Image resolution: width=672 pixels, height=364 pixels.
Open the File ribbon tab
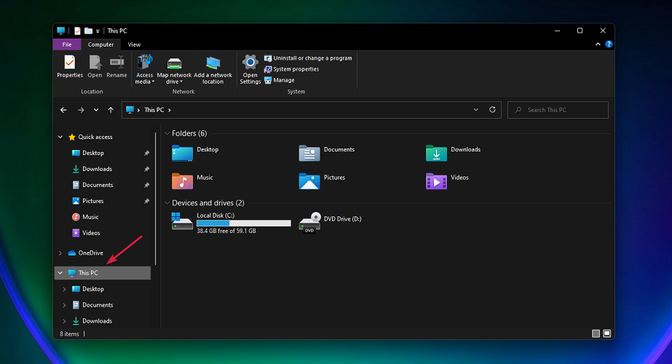click(66, 44)
